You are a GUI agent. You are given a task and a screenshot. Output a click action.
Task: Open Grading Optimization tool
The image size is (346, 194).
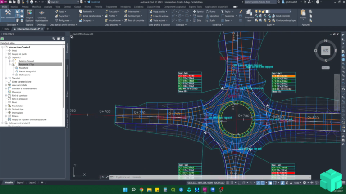pos(41,16)
